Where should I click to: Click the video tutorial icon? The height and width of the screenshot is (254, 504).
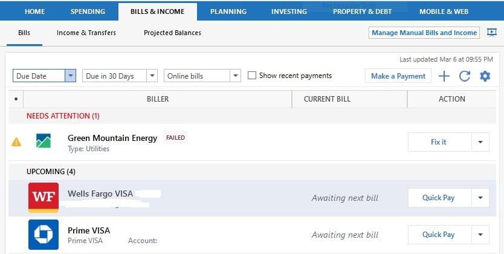[491, 33]
